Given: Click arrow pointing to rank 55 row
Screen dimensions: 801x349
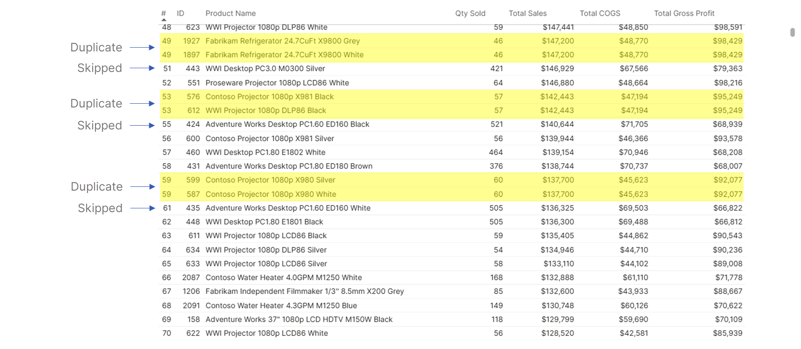Looking at the screenshot, I should (142, 126).
